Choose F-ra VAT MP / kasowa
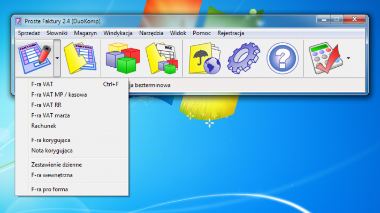 pos(72,94)
